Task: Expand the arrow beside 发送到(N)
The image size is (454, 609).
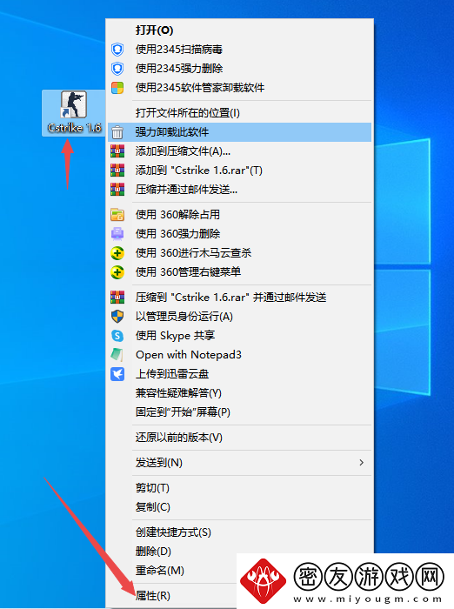Action: click(x=362, y=463)
